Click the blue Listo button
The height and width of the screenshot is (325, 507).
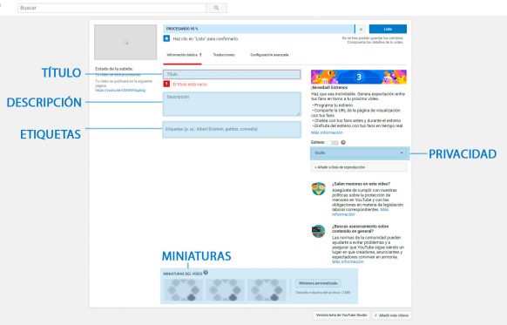coord(388,29)
